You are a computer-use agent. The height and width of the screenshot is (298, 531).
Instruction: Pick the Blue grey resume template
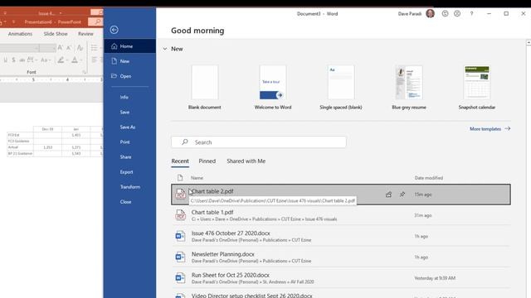click(x=409, y=88)
